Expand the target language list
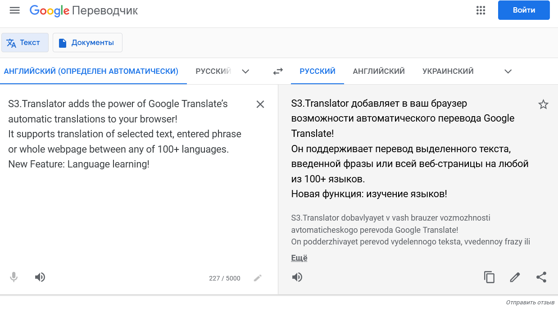The width and height of the screenshot is (558, 312). [x=508, y=71]
